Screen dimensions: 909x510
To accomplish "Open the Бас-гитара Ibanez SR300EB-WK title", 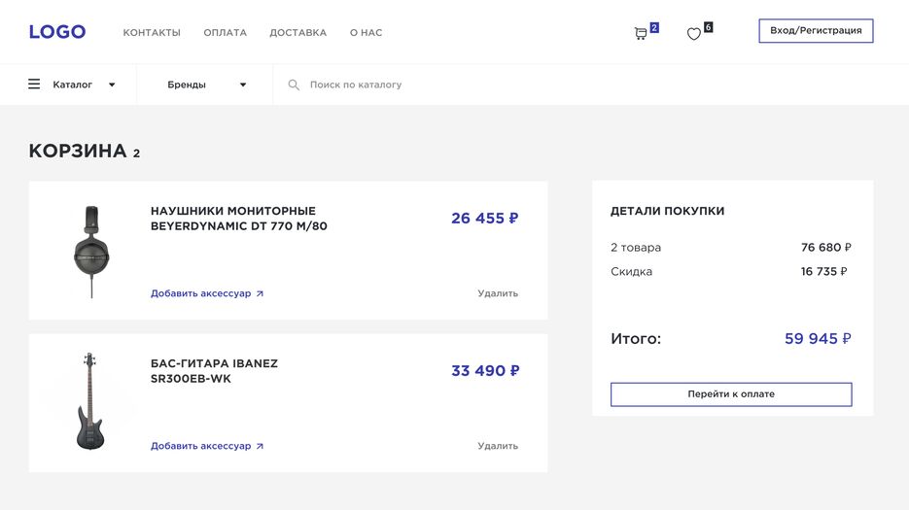I will point(214,371).
